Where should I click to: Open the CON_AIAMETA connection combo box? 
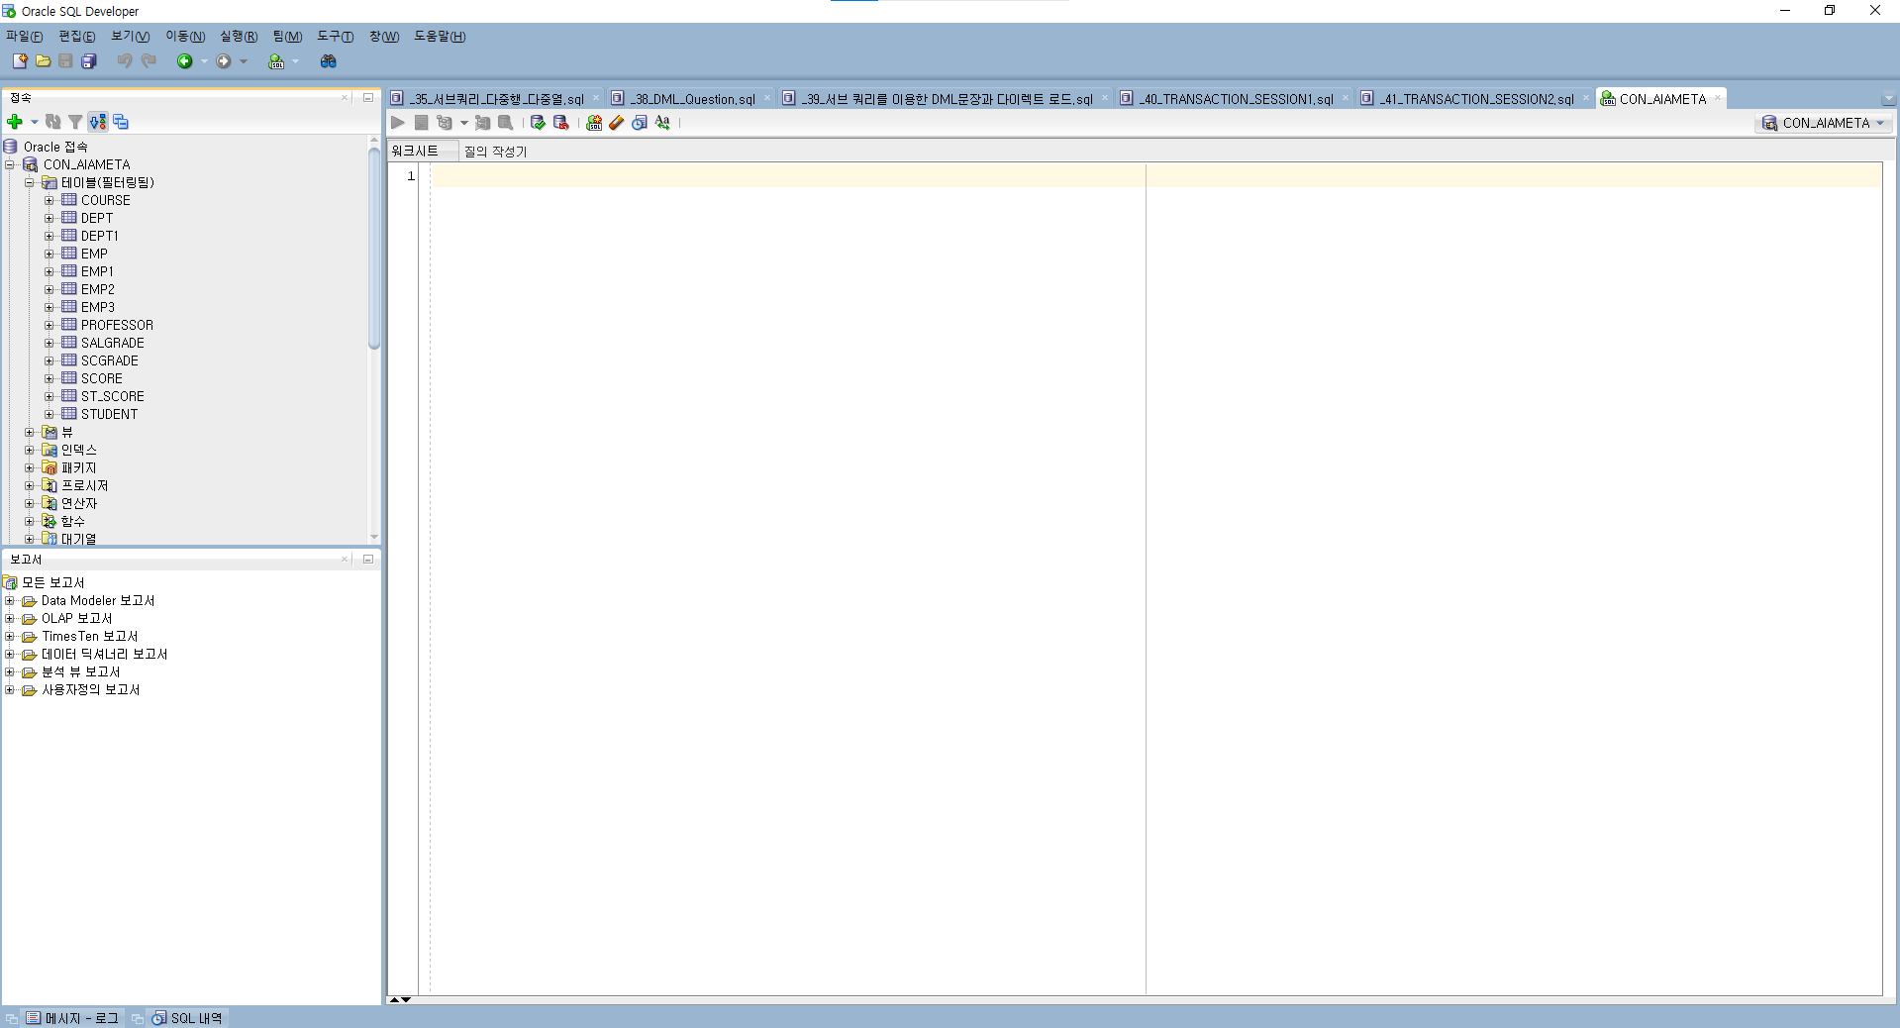[1824, 123]
